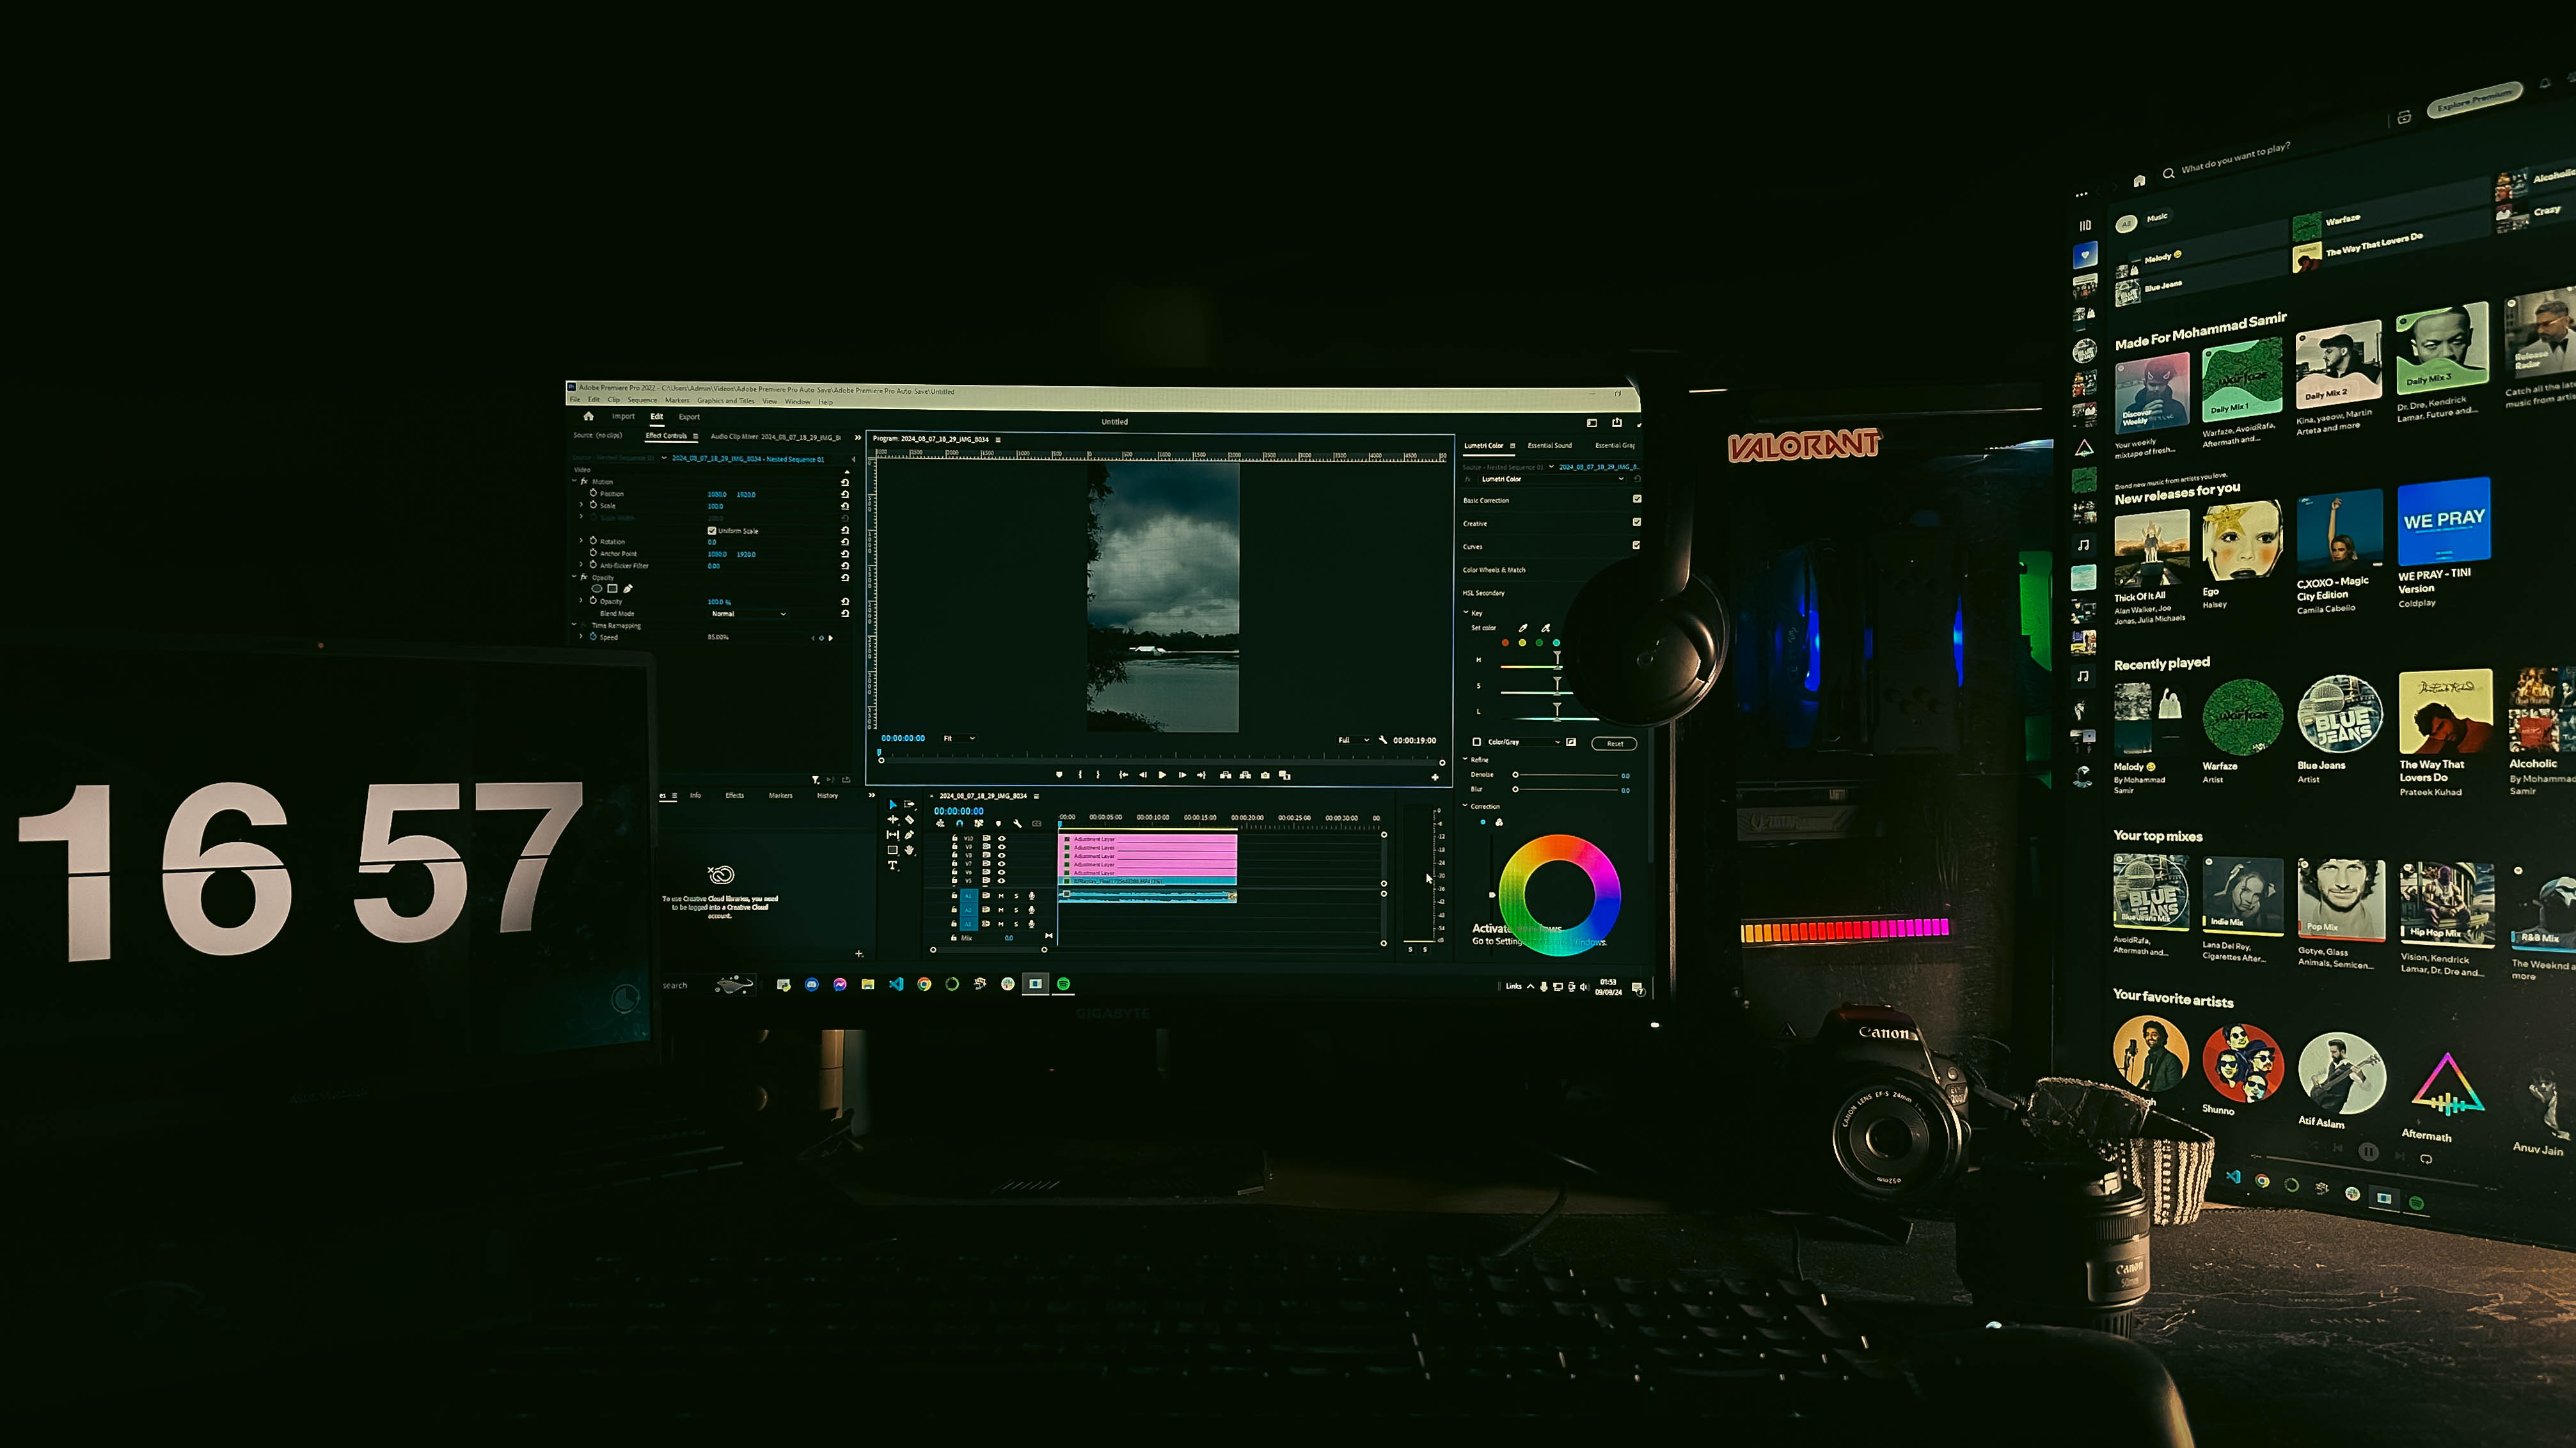Select the Hand tool

[x=909, y=850]
